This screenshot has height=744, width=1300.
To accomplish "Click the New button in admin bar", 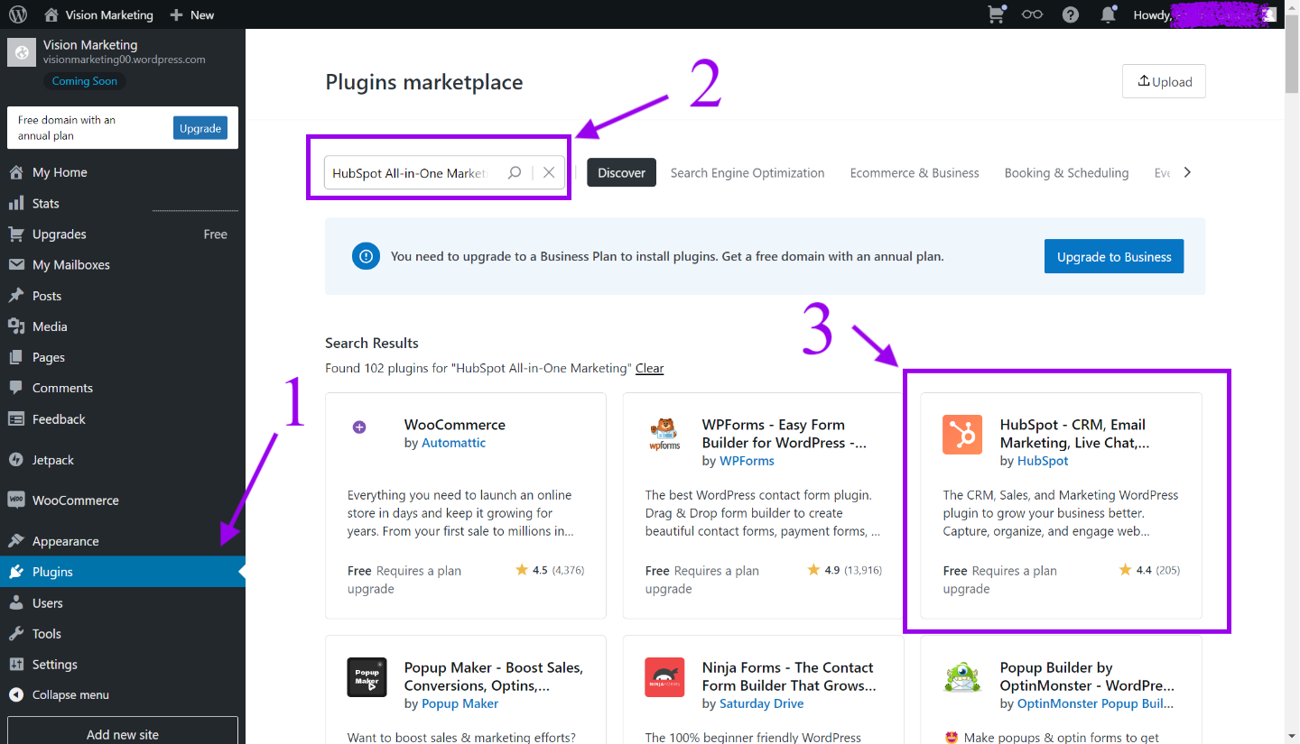I will [191, 14].
